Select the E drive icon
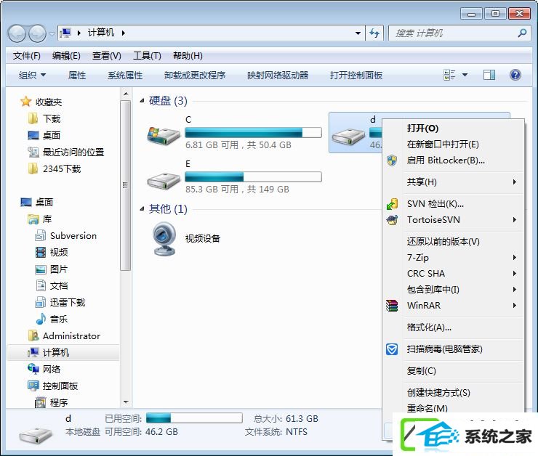Viewport: 538px width, 456px height. [x=164, y=180]
